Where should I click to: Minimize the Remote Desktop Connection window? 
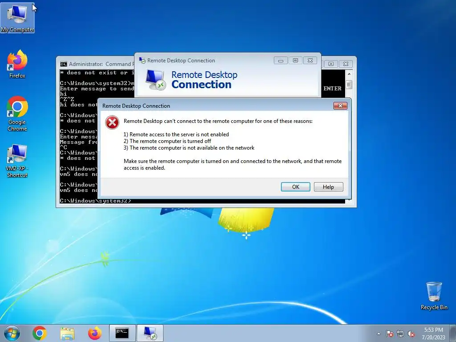(x=281, y=61)
